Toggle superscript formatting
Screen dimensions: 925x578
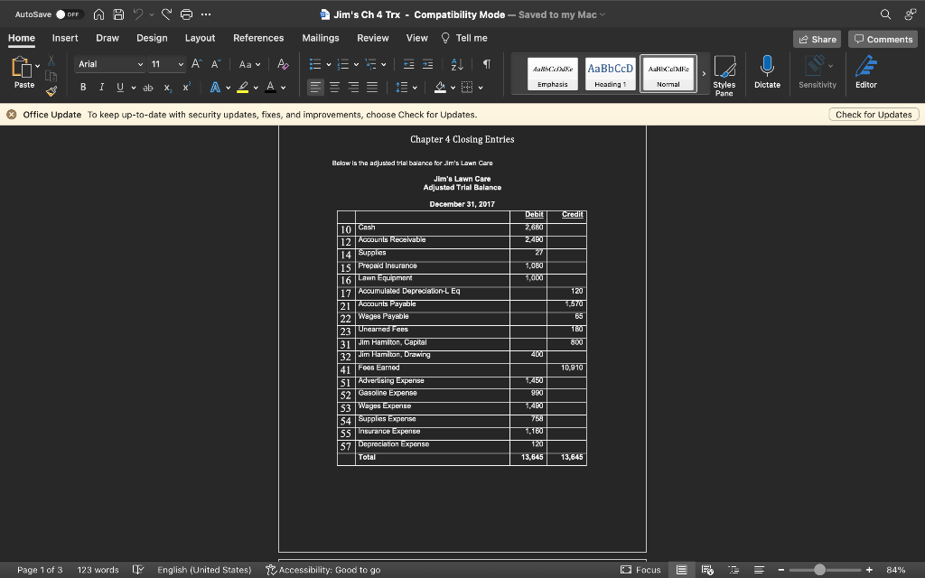click(x=186, y=88)
